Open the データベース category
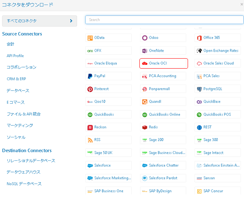Image resolution: width=244 pixels, height=199 pixels. pos(18,91)
